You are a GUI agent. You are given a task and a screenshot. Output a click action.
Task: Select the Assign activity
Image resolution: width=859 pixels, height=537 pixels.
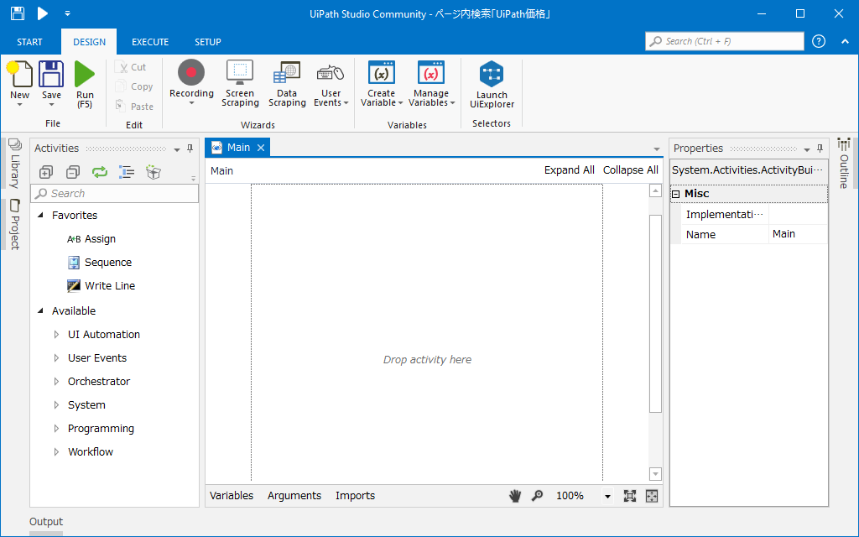(91, 239)
